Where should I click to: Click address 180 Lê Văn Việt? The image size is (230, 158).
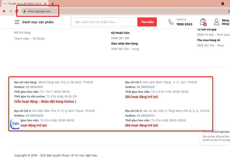(176, 111)
